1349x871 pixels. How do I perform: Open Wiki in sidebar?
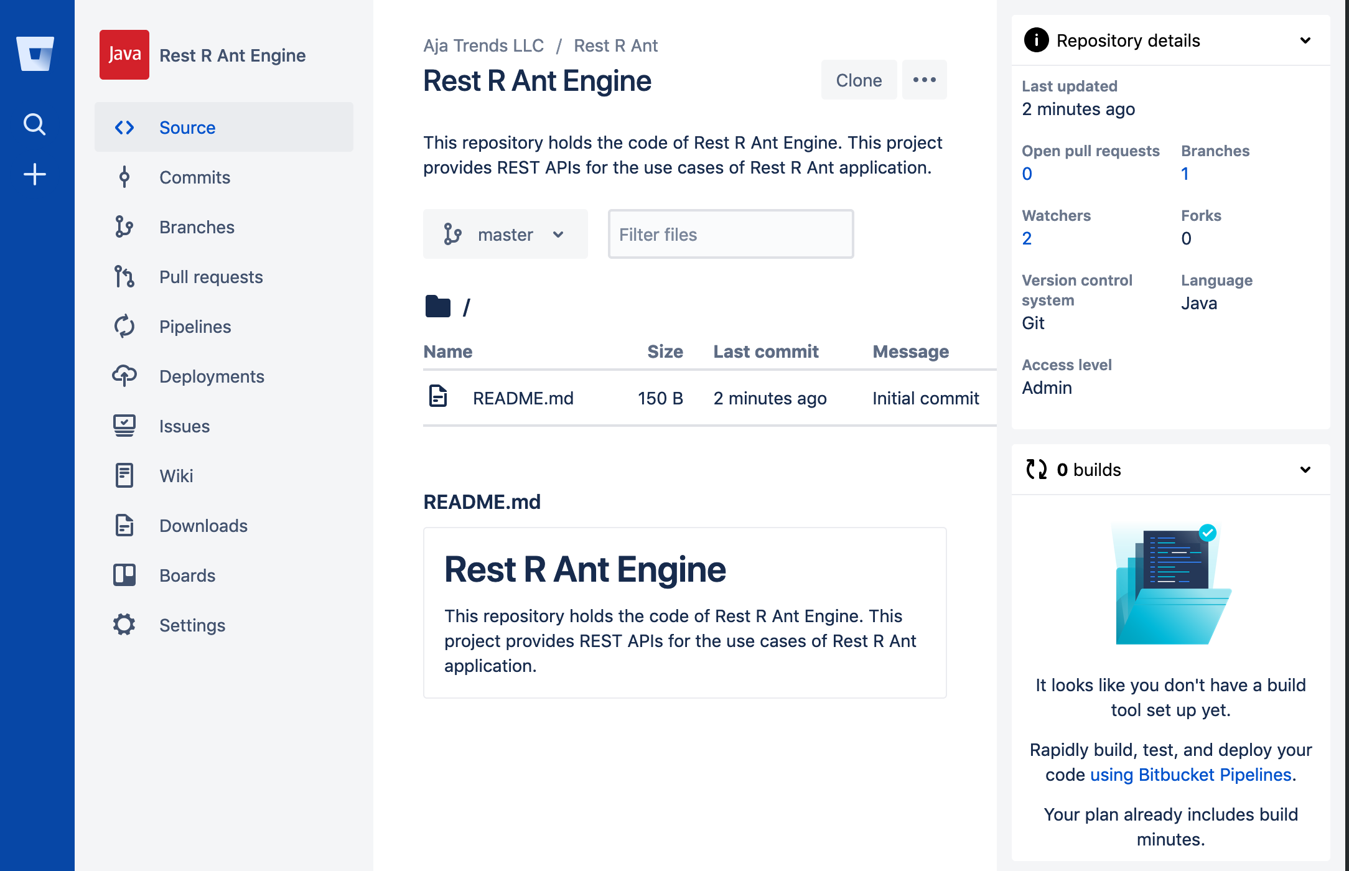click(x=224, y=476)
